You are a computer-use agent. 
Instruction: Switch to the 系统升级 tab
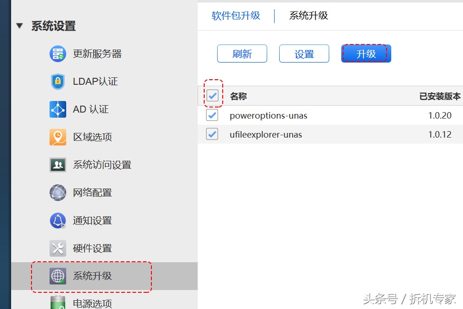pyautogui.click(x=308, y=15)
